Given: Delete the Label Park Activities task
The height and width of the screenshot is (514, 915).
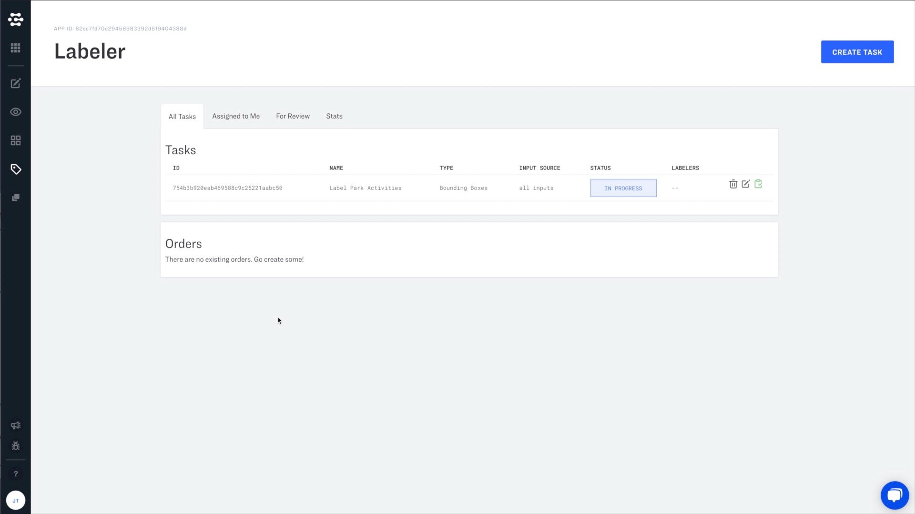Looking at the screenshot, I should point(733,184).
